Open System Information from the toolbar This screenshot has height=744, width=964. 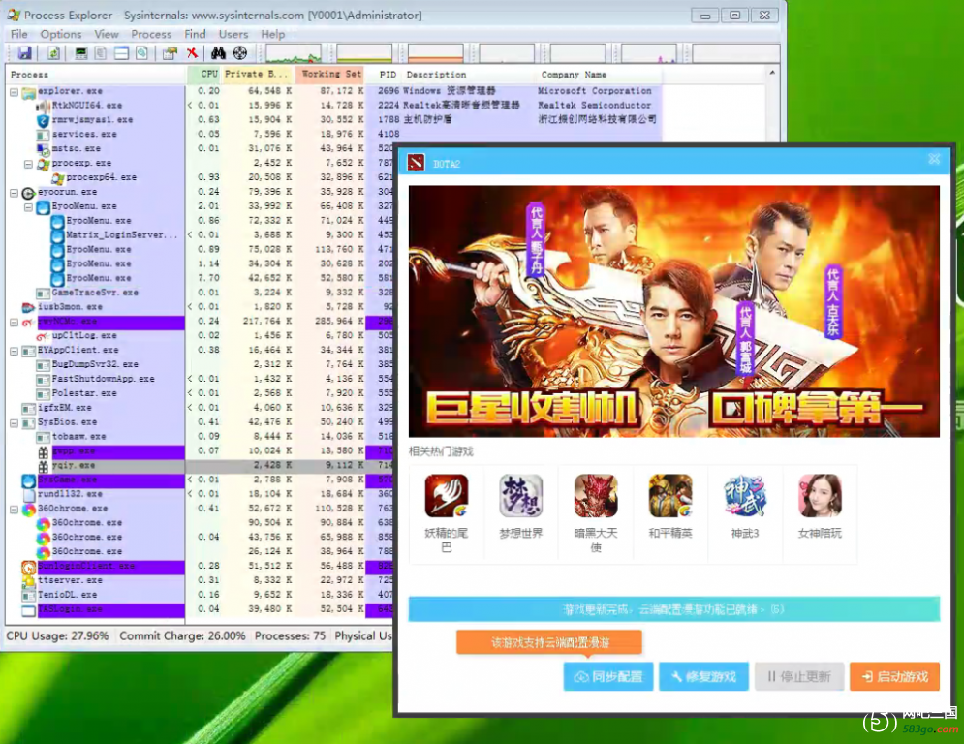[x=81, y=53]
